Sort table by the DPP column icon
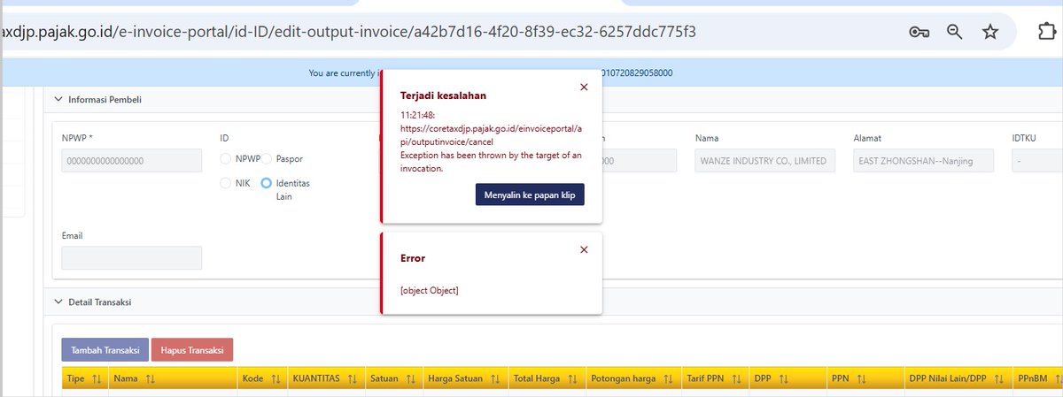 [786, 378]
